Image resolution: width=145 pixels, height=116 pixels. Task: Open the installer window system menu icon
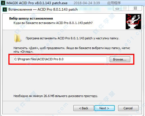point(5,9)
